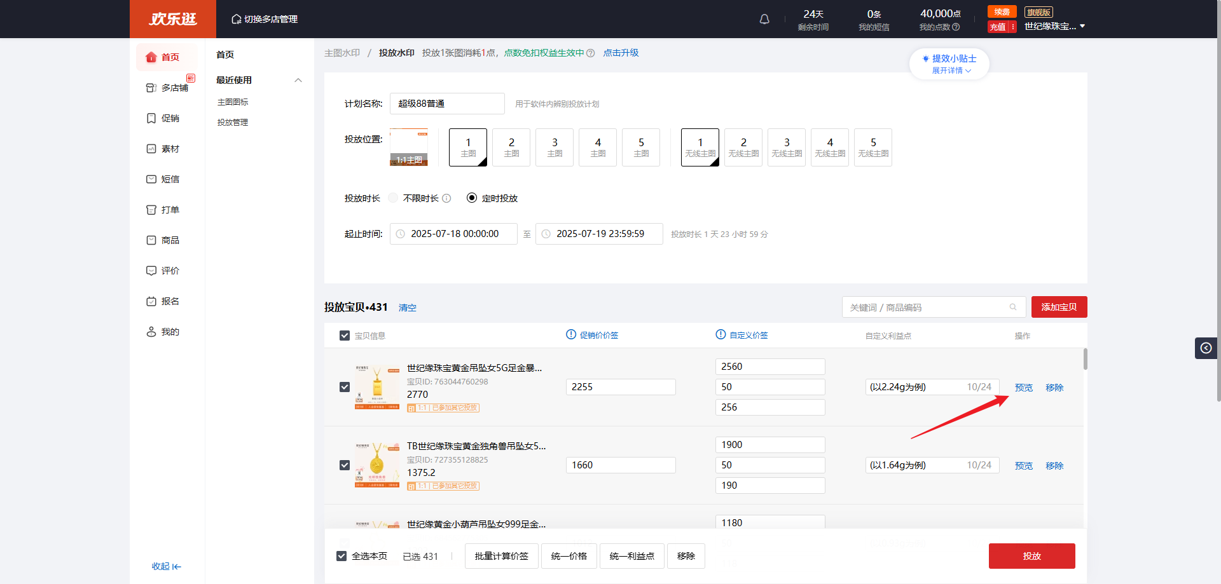The width and height of the screenshot is (1221, 584).
Task: Click the 促销价签 info icon
Action: point(571,335)
